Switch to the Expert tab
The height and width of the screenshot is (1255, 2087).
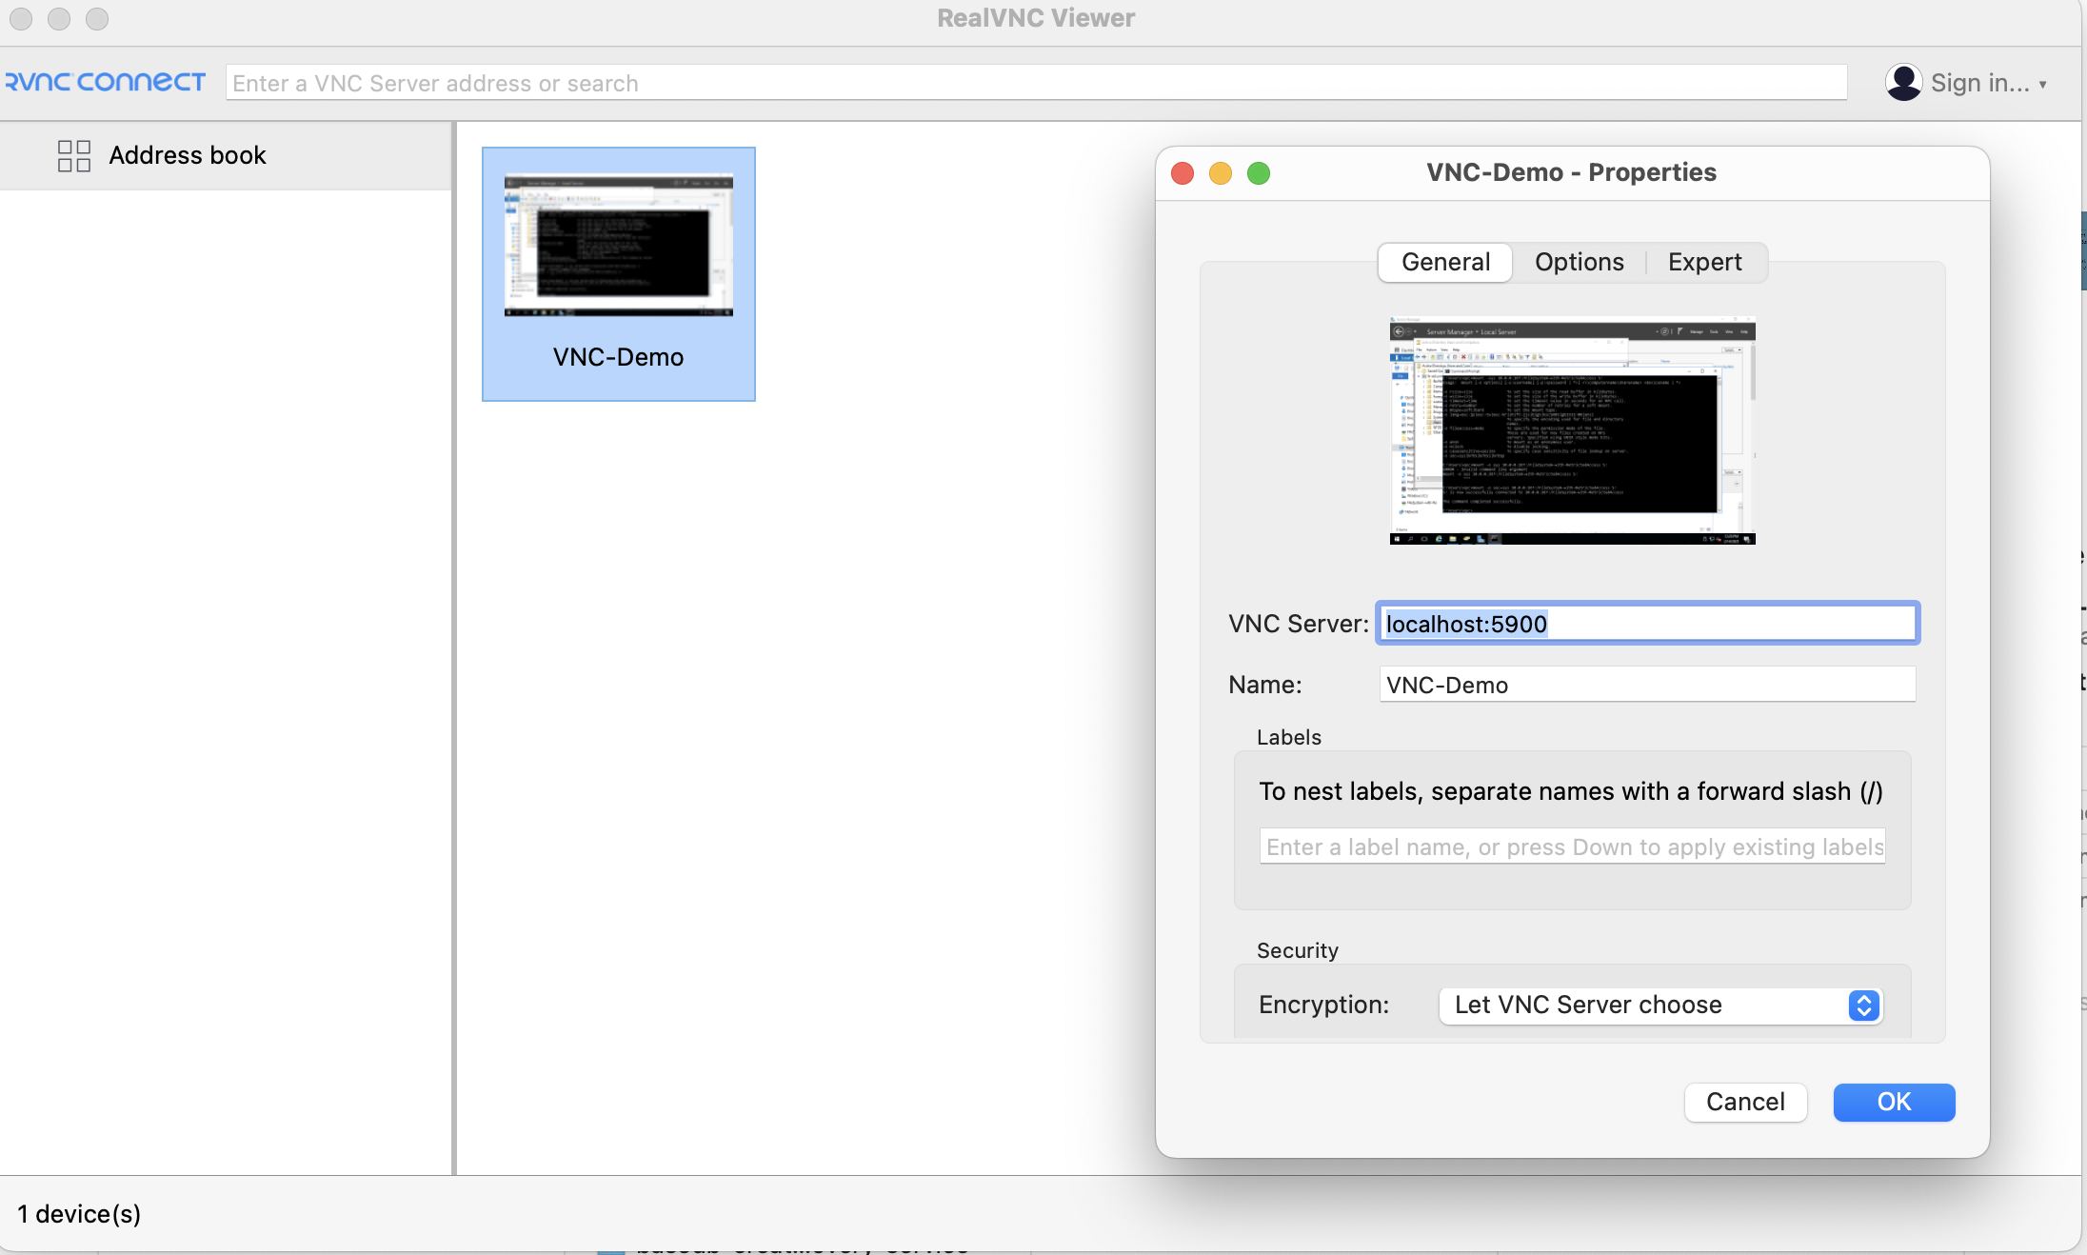(x=1704, y=262)
